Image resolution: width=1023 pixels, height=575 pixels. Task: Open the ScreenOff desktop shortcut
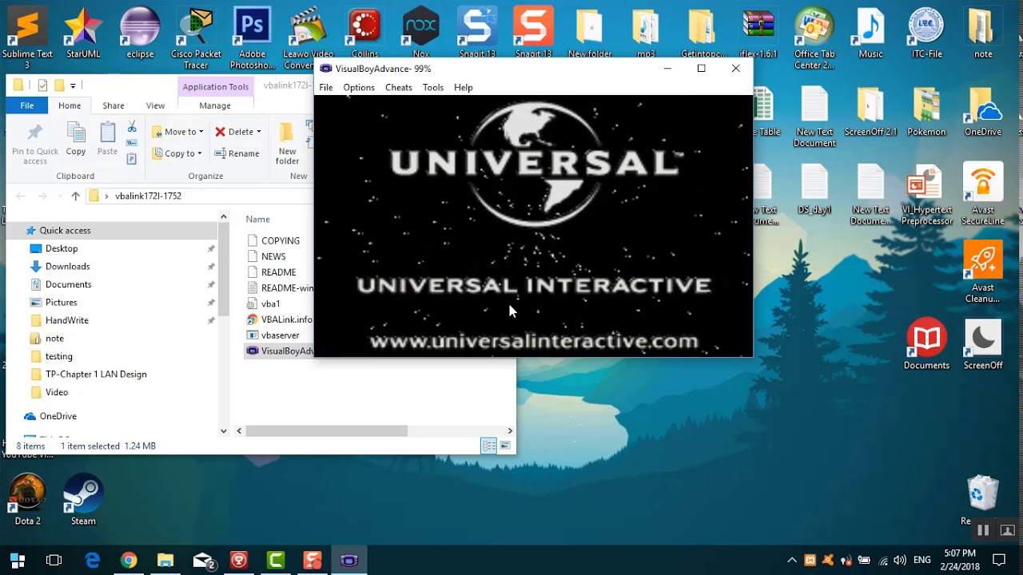coord(983,345)
